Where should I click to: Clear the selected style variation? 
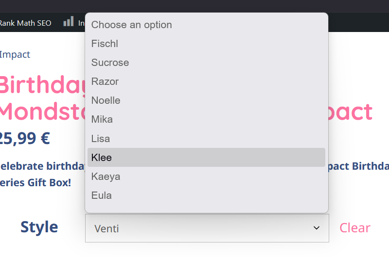click(355, 228)
